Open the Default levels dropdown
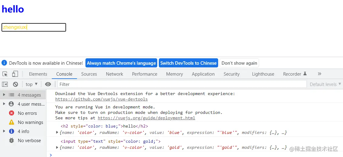 coord(325,84)
